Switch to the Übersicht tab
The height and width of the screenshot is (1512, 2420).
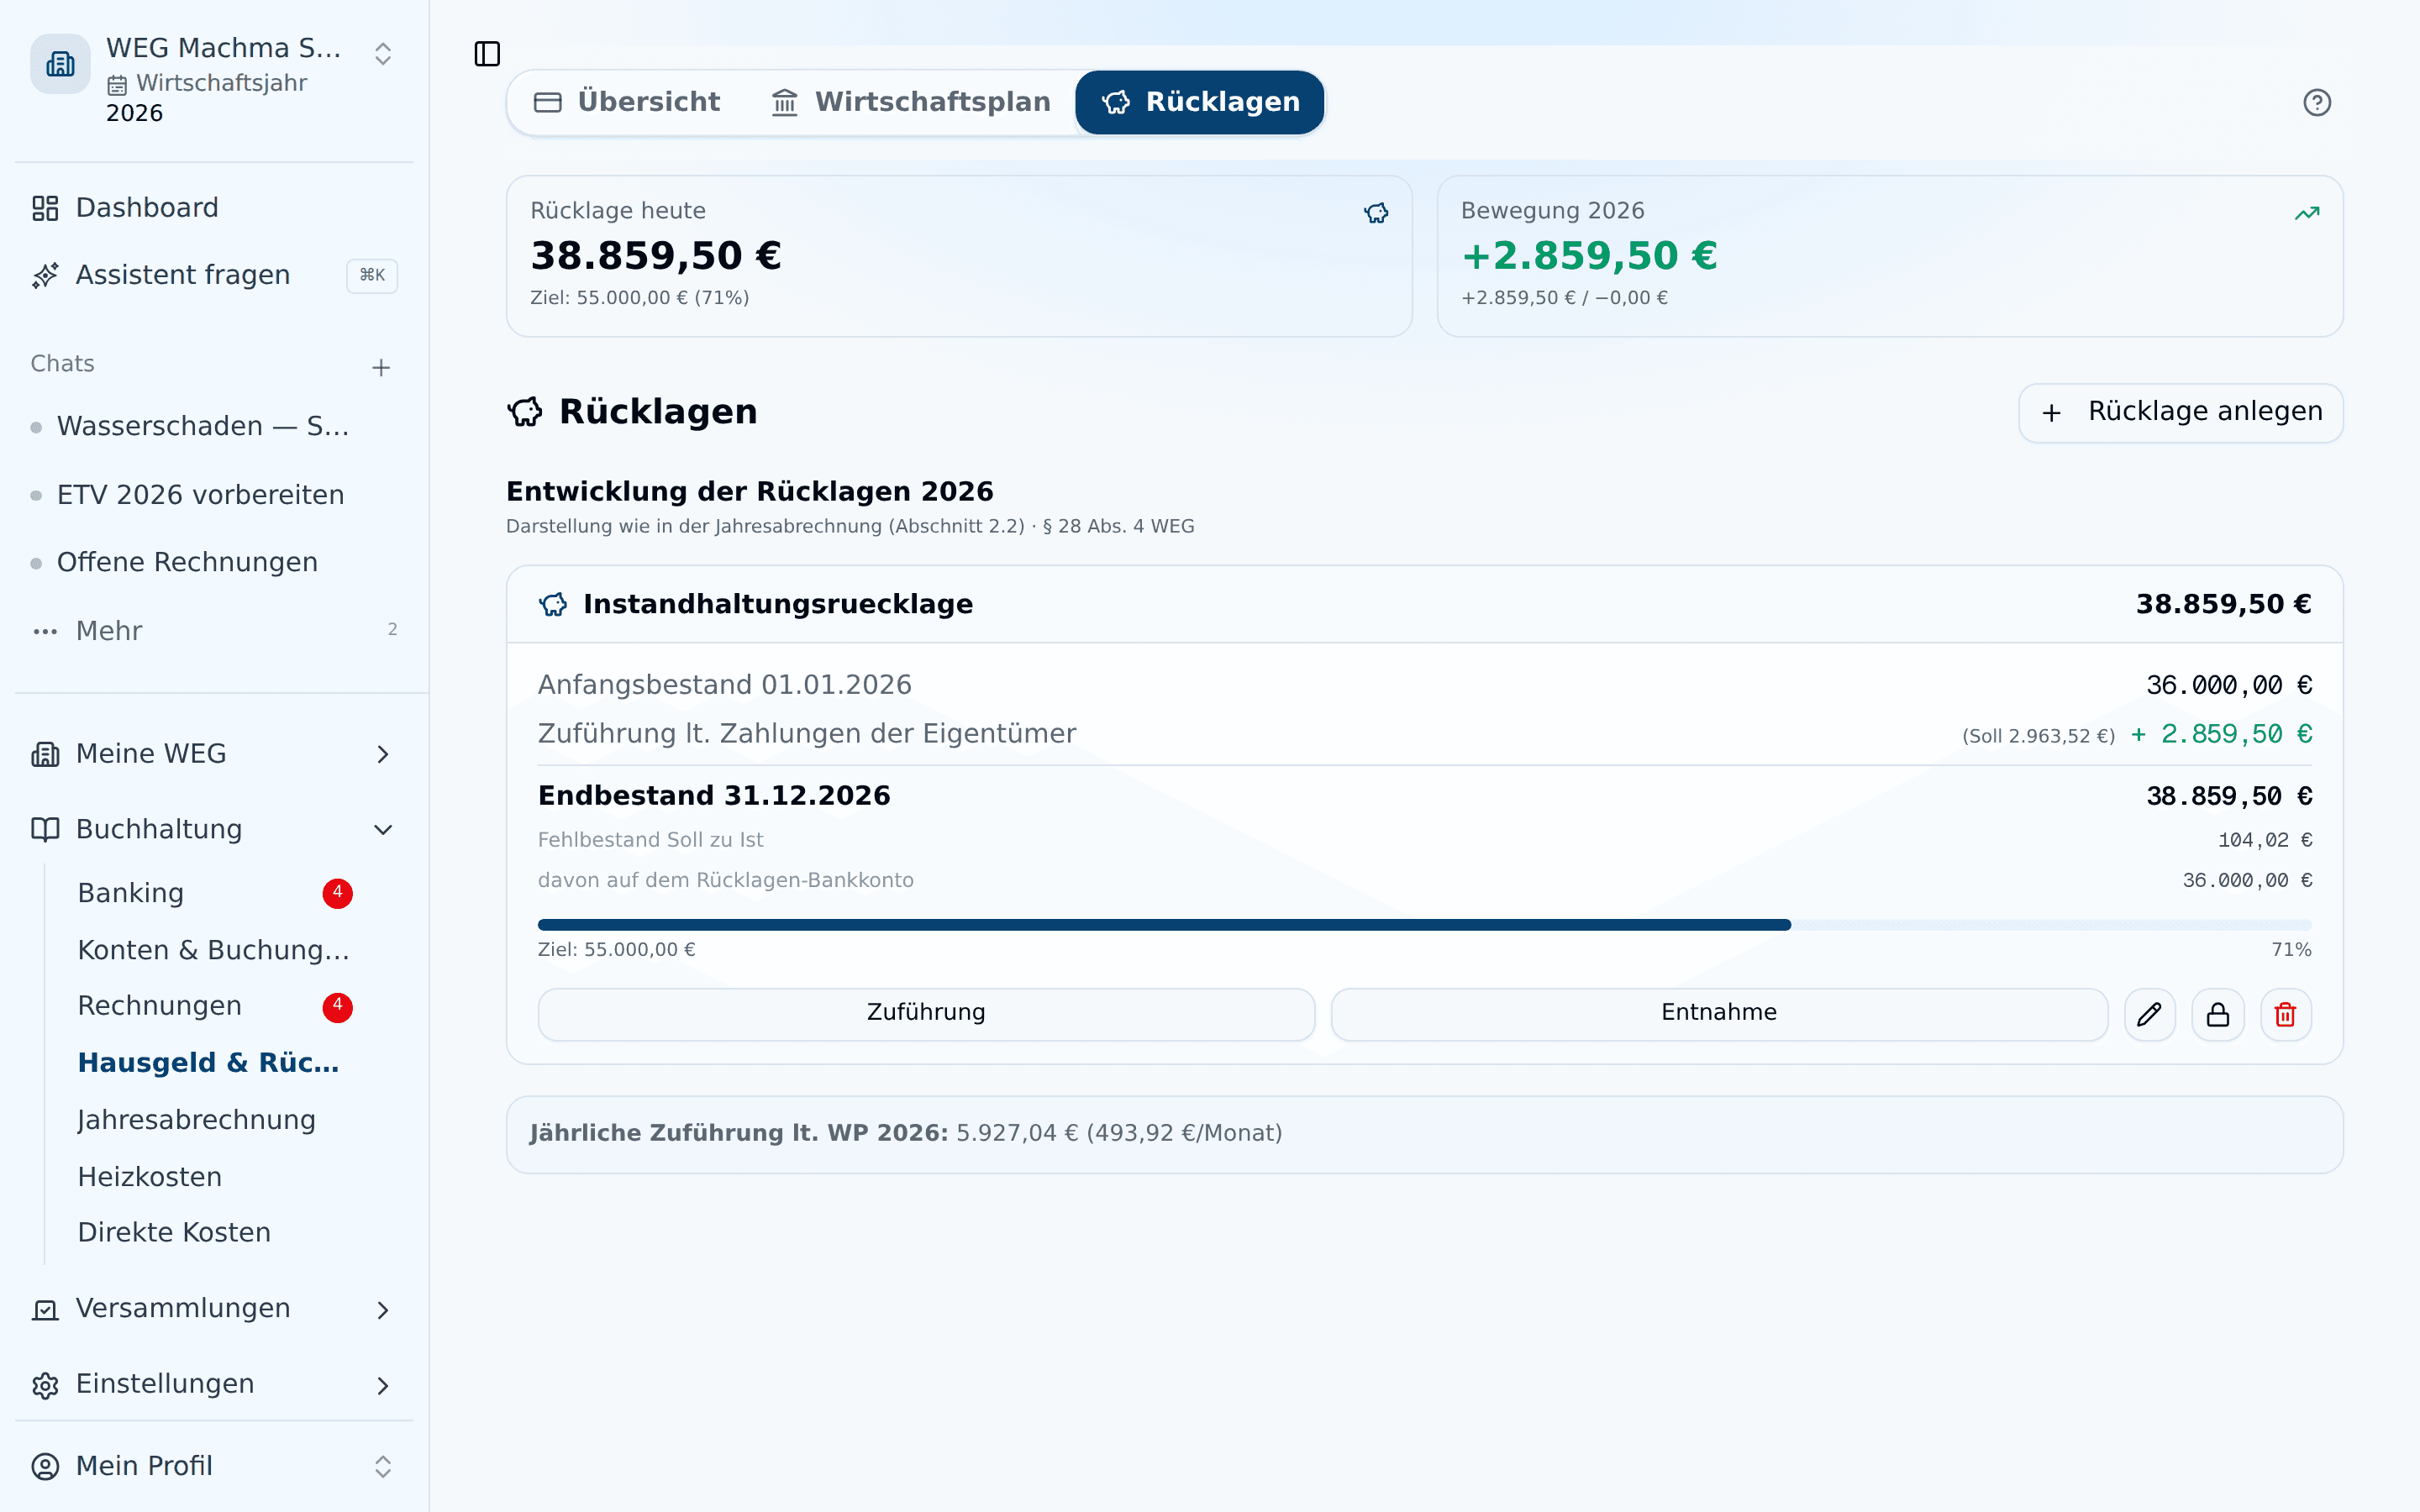627,102
